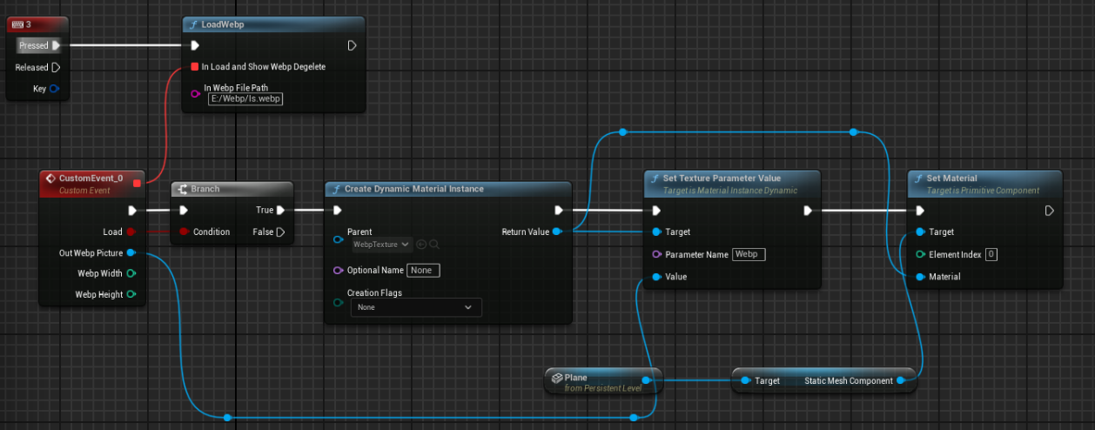Click the In Webp File Path text field

244,99
